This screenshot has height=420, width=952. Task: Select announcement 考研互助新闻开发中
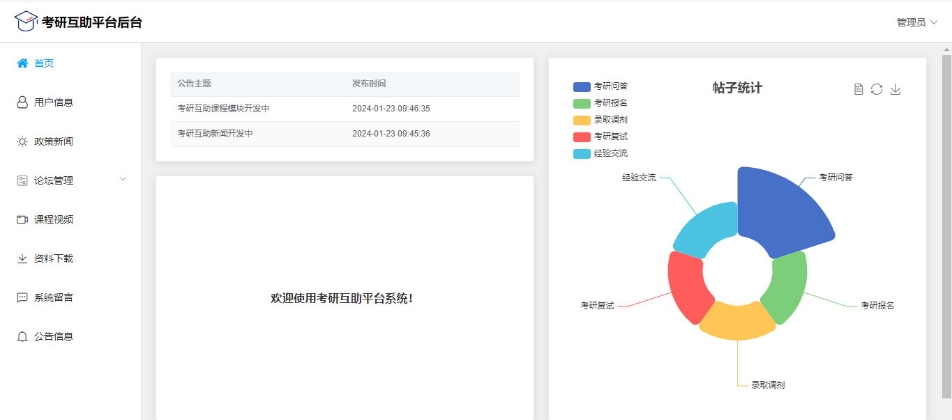(215, 134)
